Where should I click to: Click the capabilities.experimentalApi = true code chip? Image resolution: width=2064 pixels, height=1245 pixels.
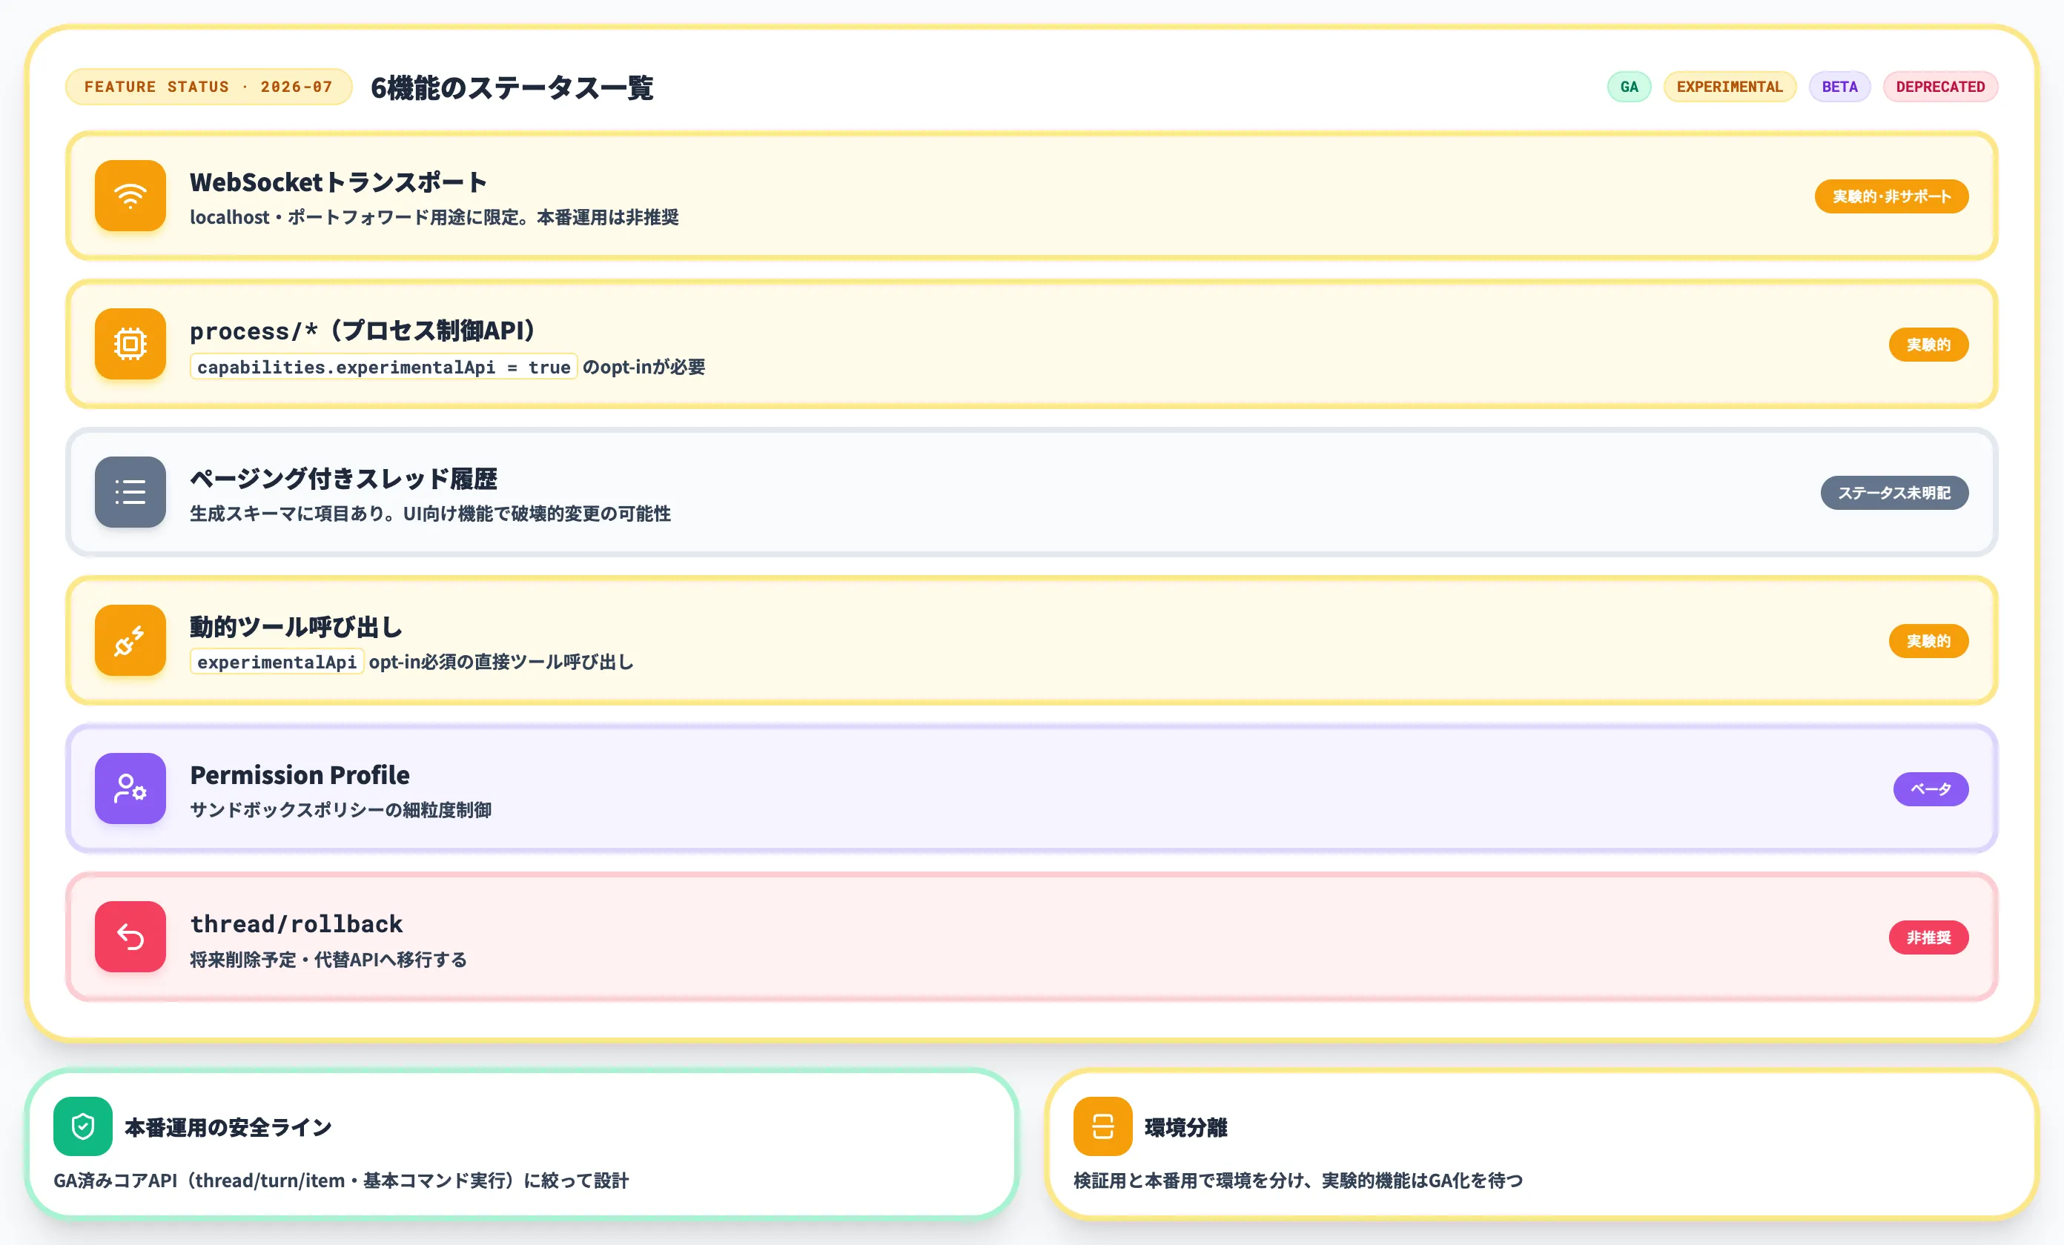pyautogui.click(x=383, y=367)
